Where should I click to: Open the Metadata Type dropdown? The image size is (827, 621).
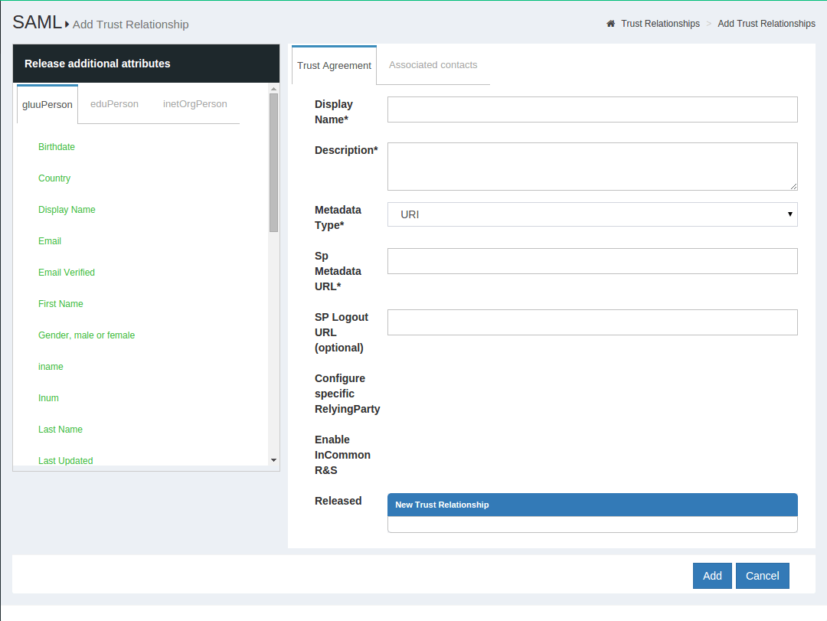click(x=788, y=214)
